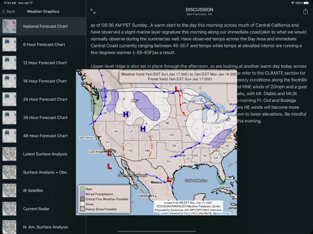Screen dimensions: 313x234
Task: Click the DISCUSSION header title
Action: tap(199, 10)
